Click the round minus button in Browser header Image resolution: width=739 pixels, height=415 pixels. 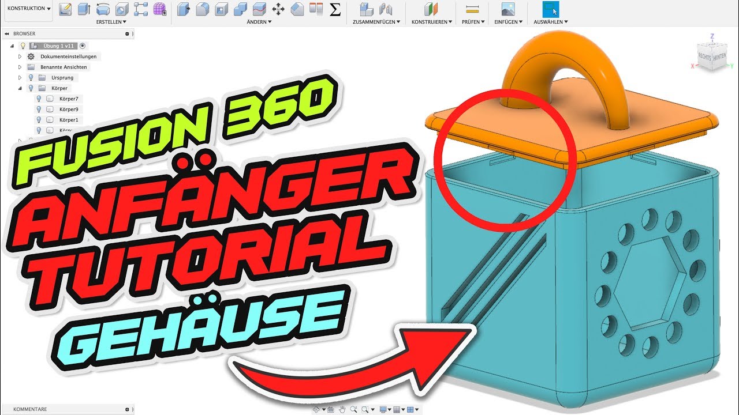point(127,34)
